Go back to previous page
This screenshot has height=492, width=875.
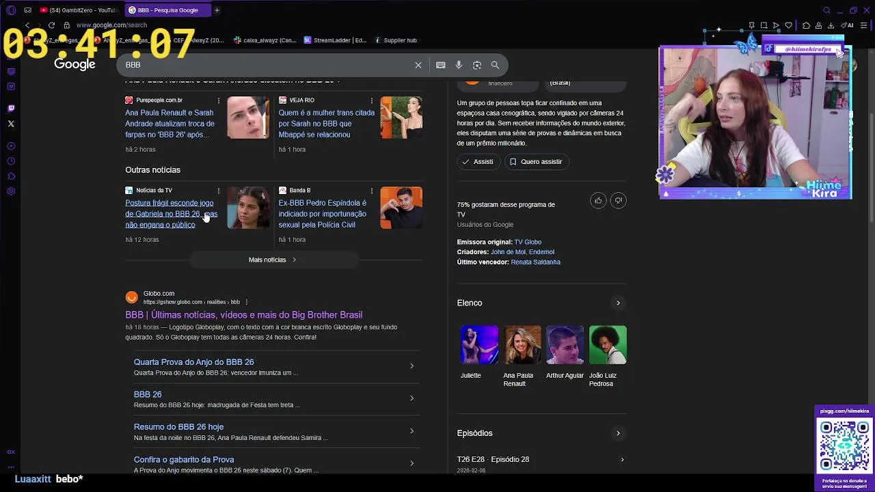[27, 25]
